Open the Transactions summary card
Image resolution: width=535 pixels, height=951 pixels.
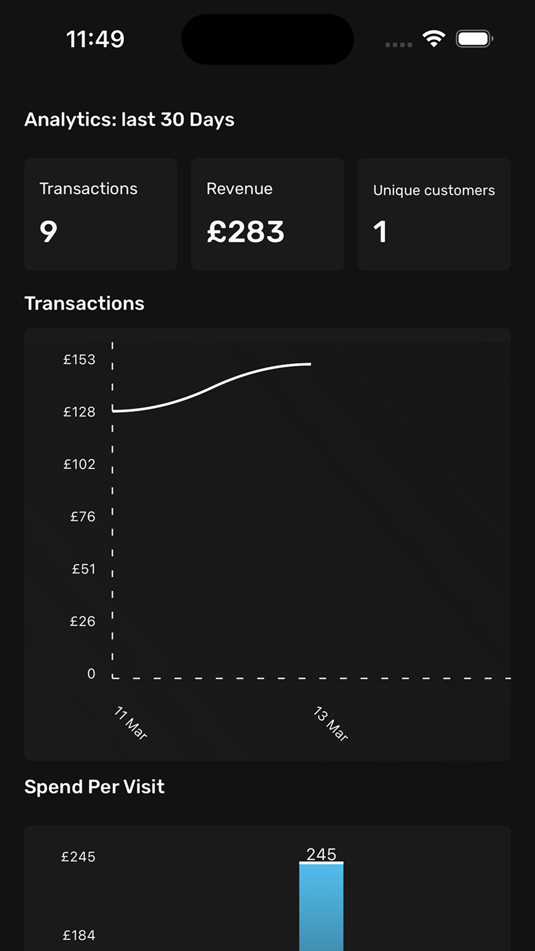pos(100,214)
